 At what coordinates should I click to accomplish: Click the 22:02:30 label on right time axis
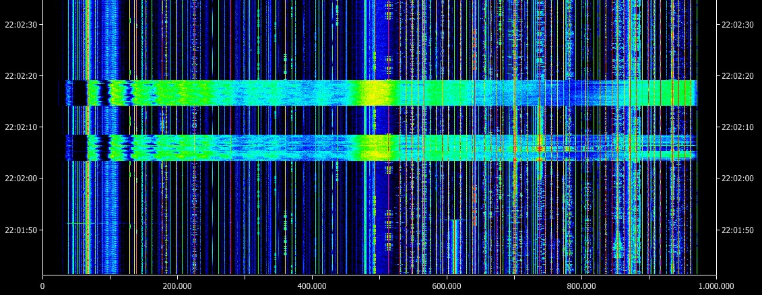pyautogui.click(x=738, y=25)
